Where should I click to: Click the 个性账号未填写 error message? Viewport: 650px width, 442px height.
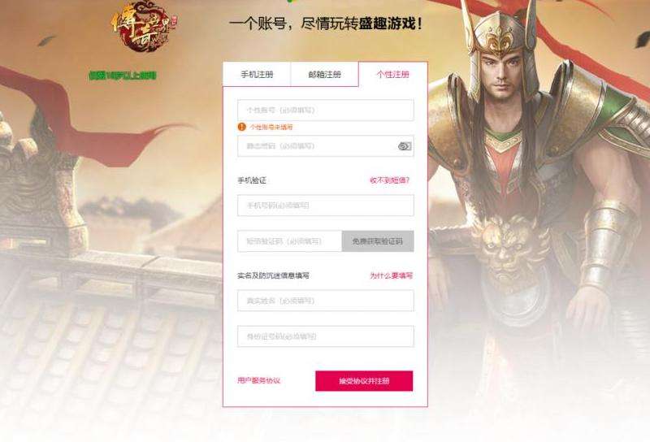(x=271, y=127)
